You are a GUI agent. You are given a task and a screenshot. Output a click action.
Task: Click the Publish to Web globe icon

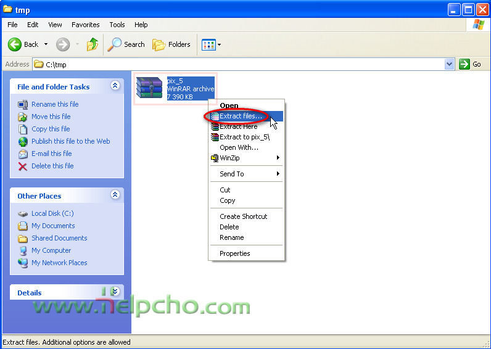click(x=23, y=141)
